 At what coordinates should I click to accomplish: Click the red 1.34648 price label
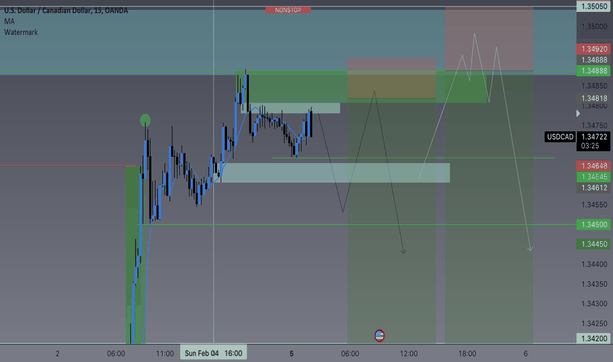[x=594, y=166]
